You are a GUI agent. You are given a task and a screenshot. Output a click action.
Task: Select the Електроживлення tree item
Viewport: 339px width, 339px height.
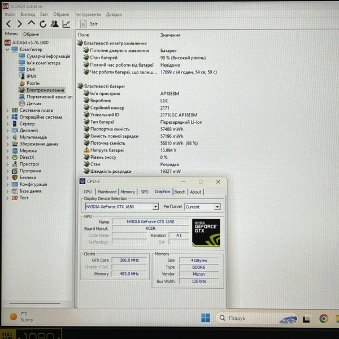(x=41, y=90)
